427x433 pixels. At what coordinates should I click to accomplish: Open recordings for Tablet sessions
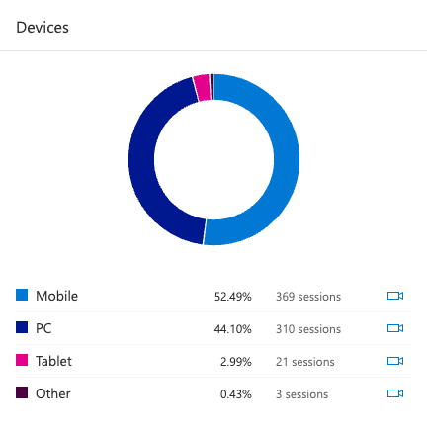pyautogui.click(x=395, y=361)
